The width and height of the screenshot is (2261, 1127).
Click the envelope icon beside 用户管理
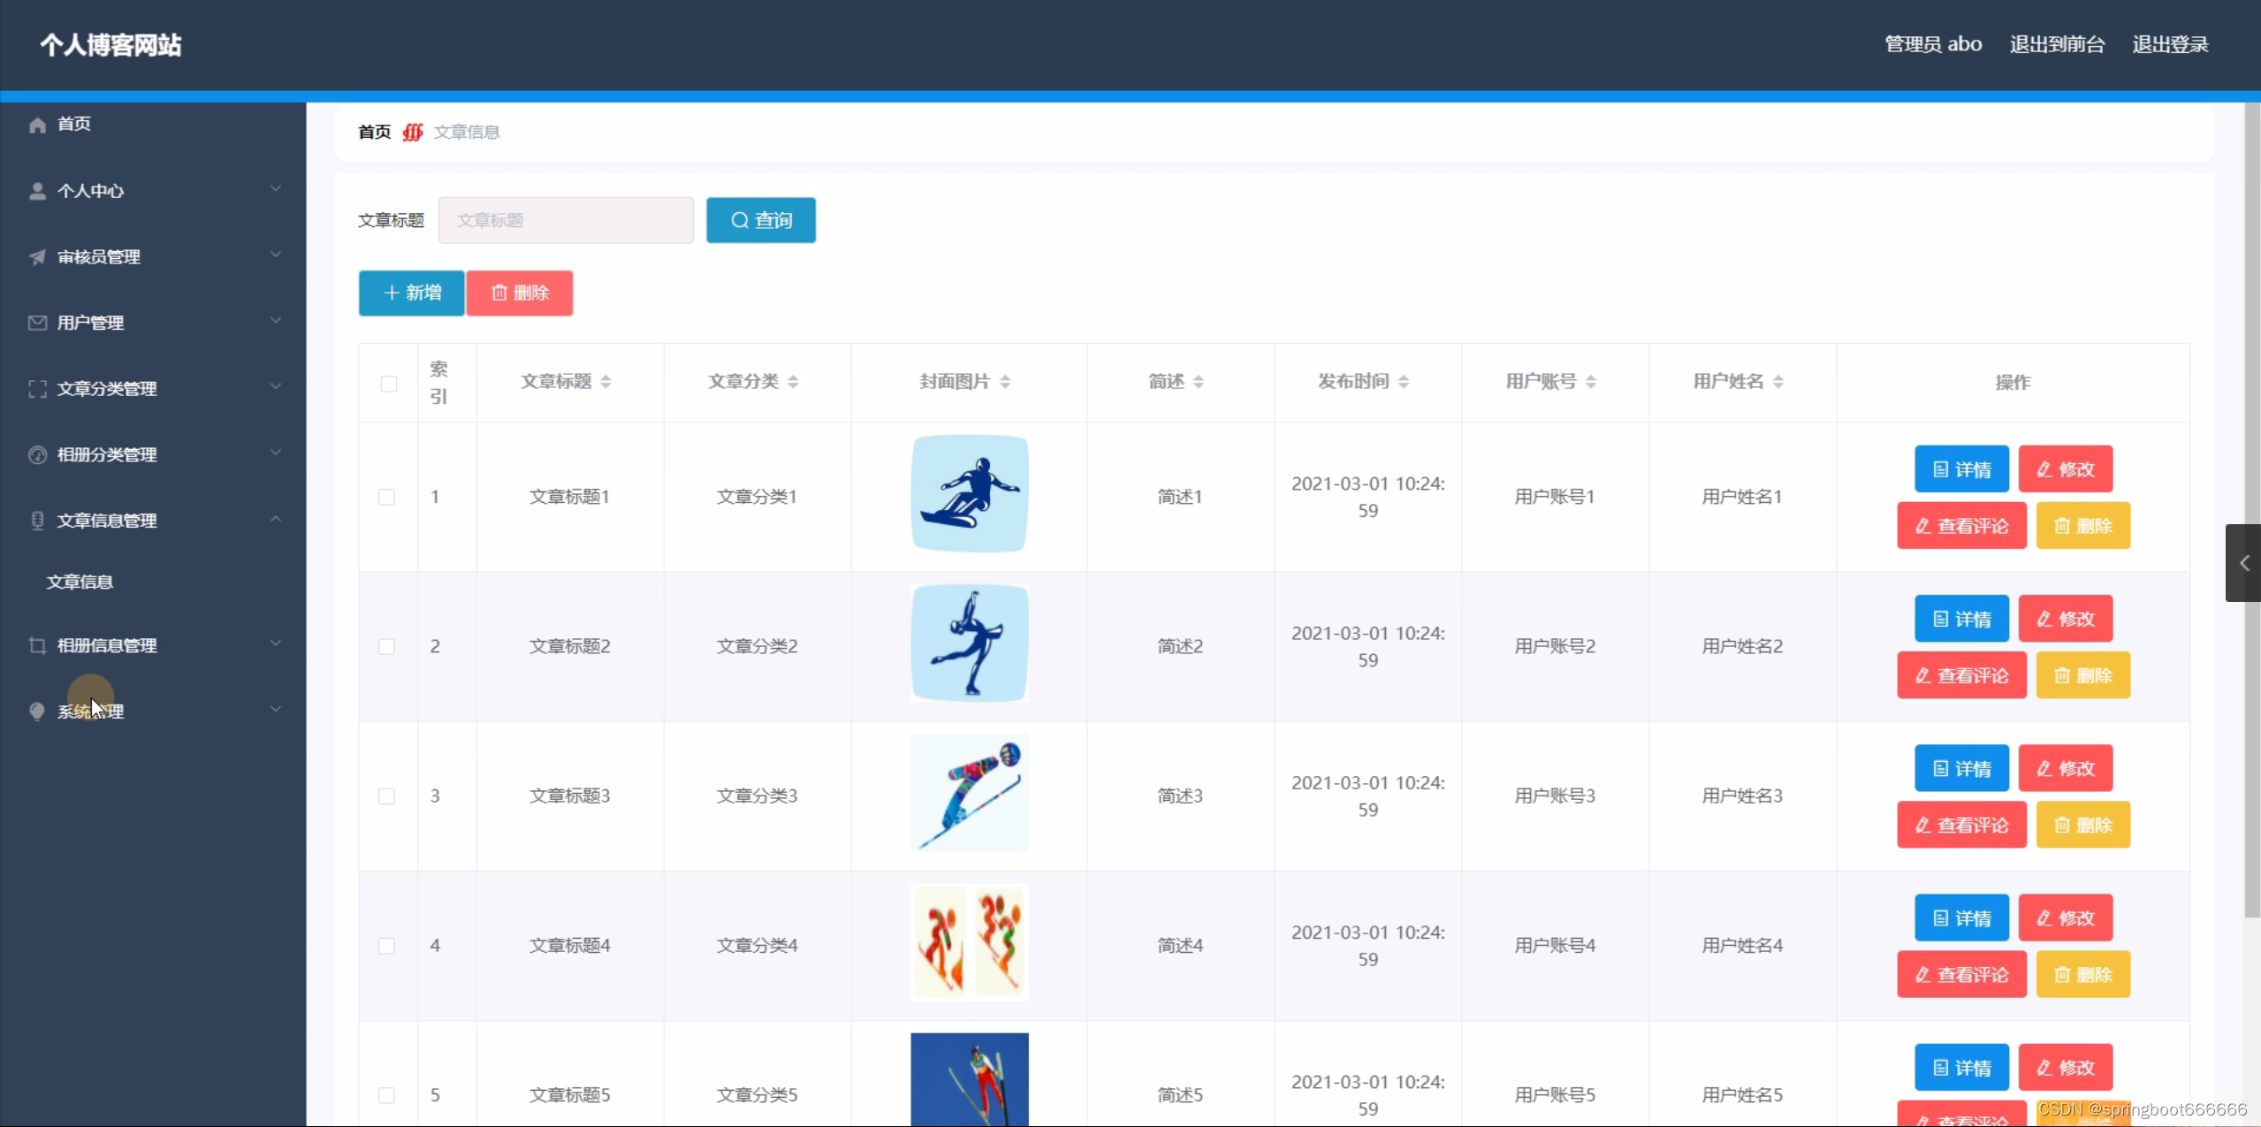click(x=37, y=323)
